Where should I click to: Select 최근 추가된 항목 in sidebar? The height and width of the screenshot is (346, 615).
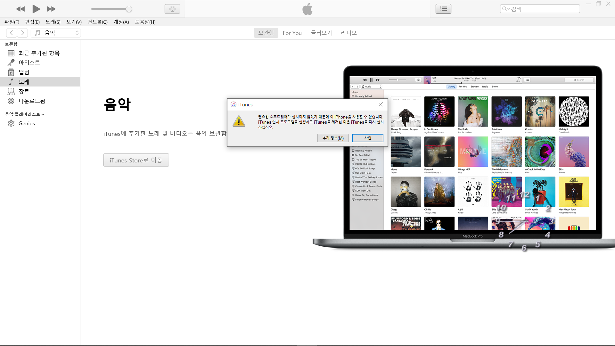pyautogui.click(x=40, y=53)
